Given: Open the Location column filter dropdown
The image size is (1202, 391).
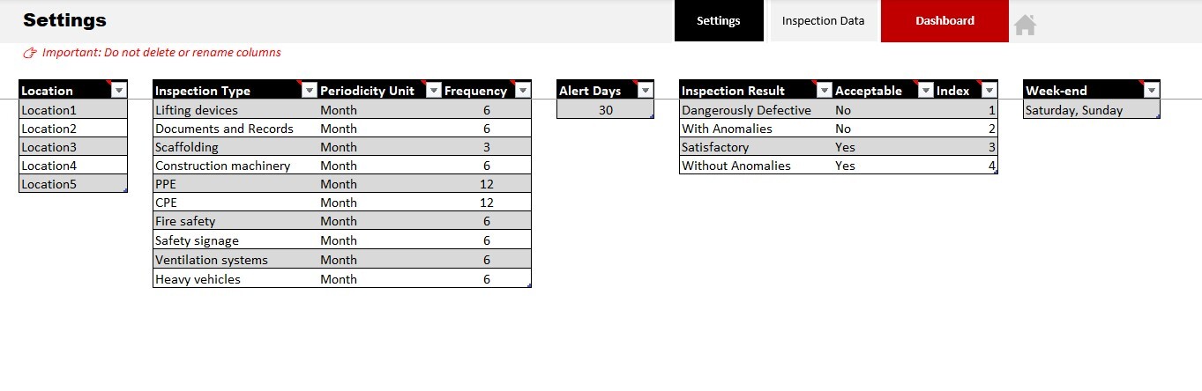Looking at the screenshot, I should [119, 90].
